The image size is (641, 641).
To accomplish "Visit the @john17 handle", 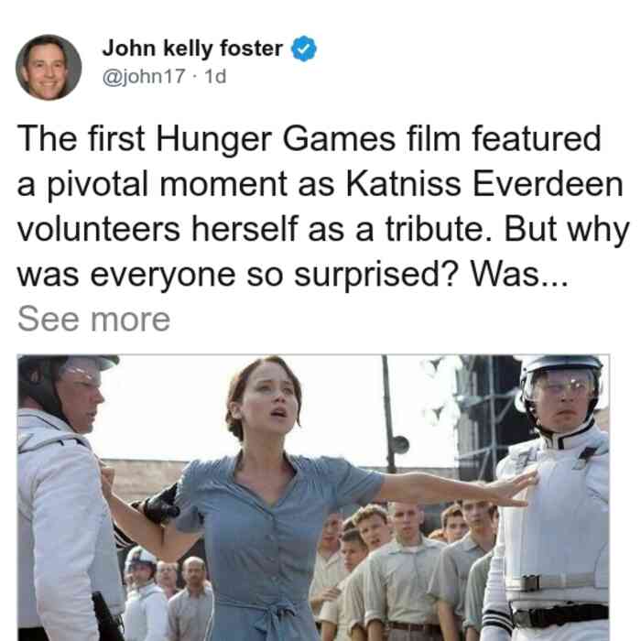I will 144,76.
